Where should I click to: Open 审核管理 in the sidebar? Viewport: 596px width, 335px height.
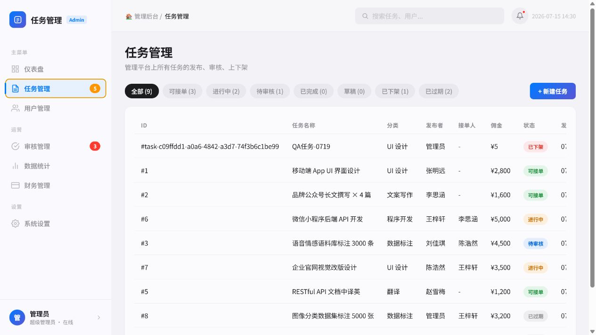click(56, 146)
